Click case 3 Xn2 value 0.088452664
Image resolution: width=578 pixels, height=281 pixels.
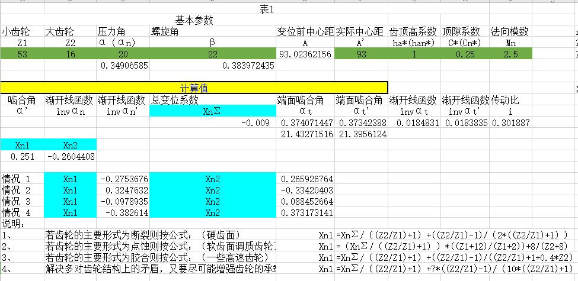tap(305, 202)
